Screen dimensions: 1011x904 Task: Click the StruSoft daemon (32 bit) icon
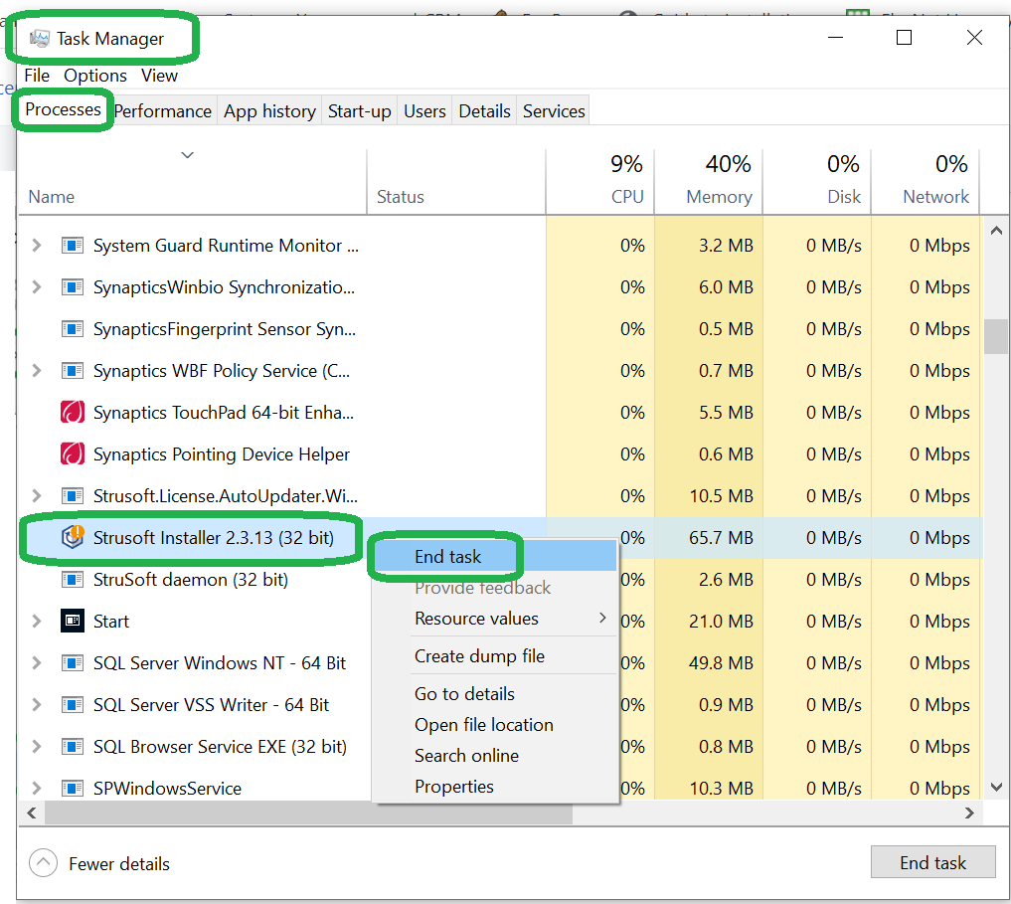click(73, 580)
